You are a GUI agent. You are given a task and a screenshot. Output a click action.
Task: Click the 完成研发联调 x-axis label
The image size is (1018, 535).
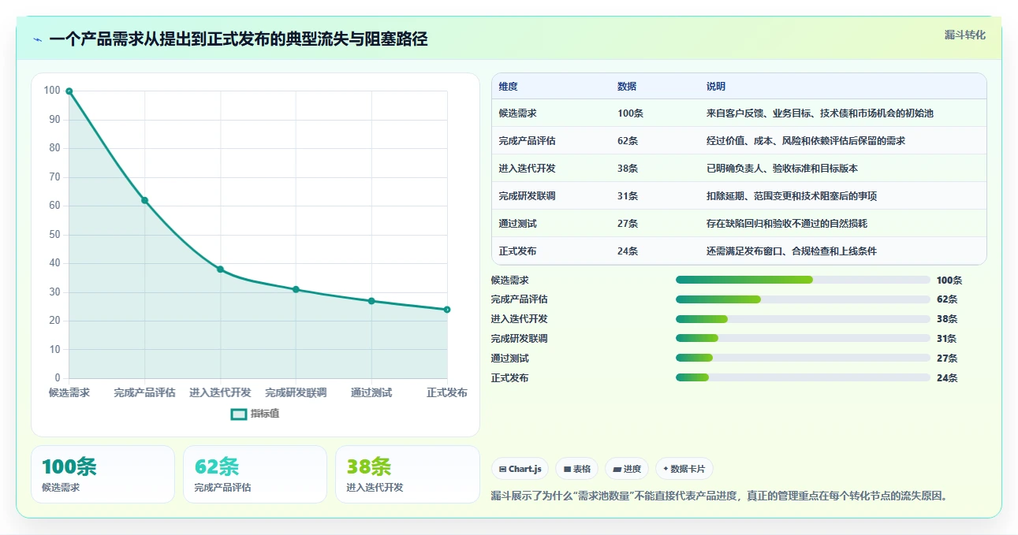tap(296, 392)
